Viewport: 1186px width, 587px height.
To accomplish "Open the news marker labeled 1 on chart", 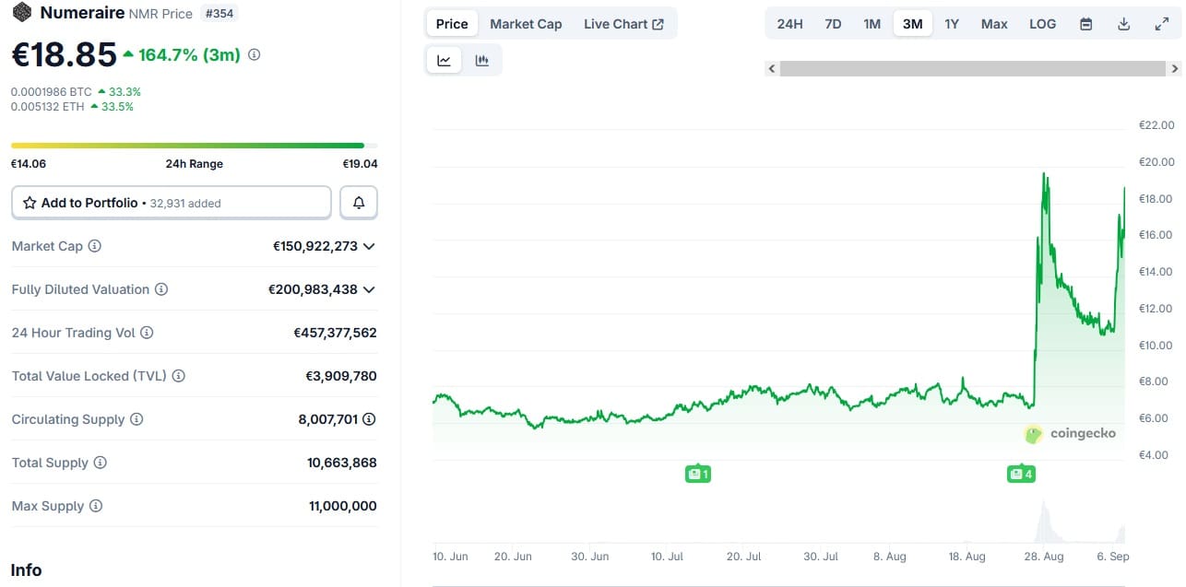I will (x=698, y=475).
